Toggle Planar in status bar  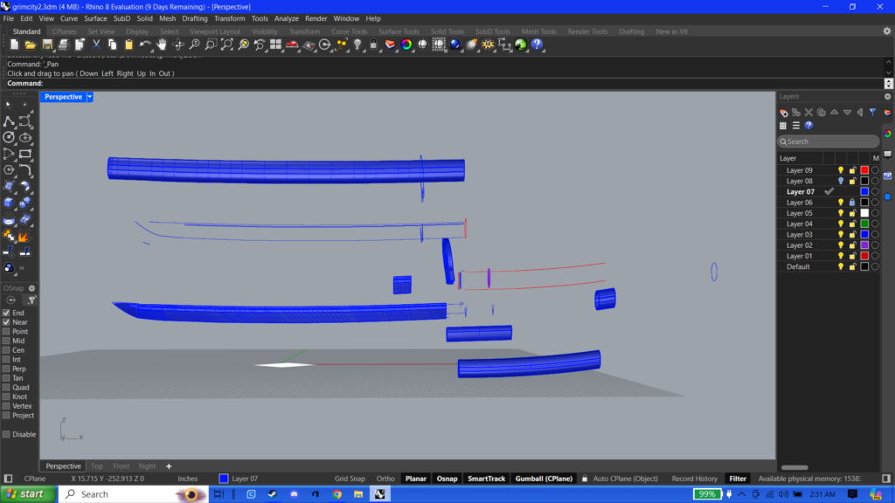(x=415, y=479)
